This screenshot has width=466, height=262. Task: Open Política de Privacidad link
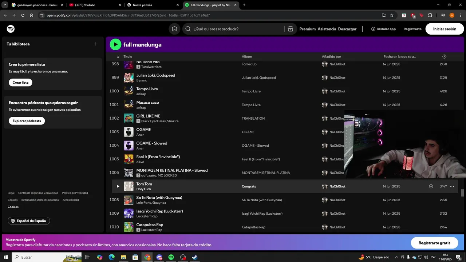[75, 193]
